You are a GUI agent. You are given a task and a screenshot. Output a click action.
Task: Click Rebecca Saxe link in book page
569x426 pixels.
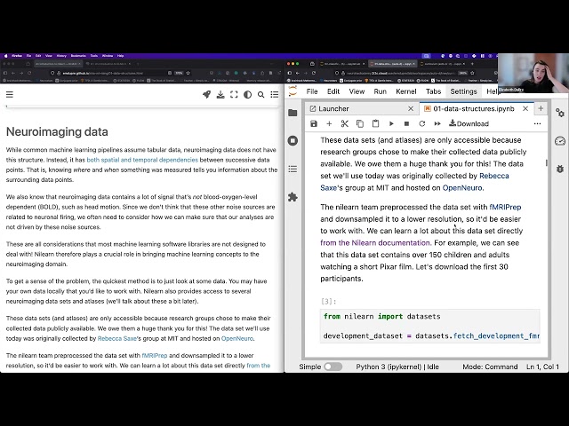(x=116, y=338)
